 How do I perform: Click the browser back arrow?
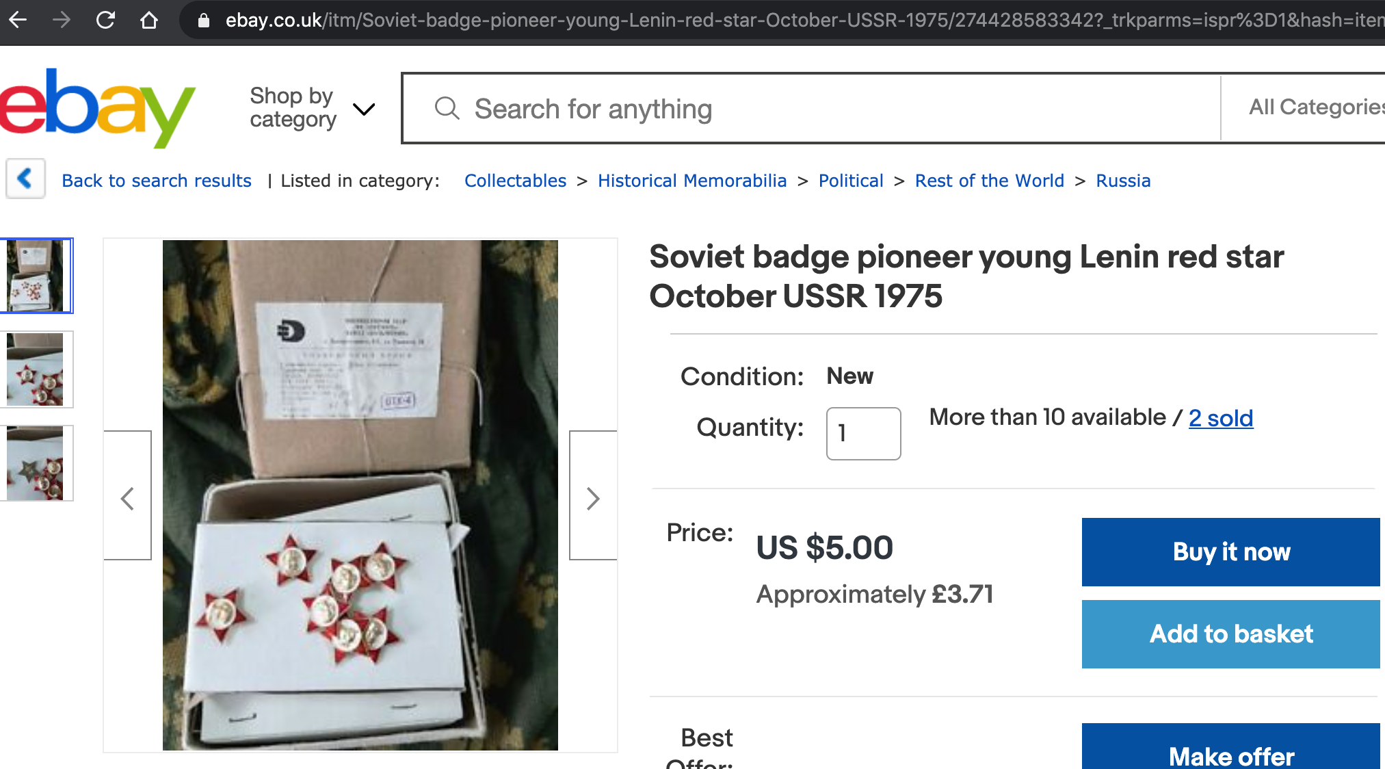pyautogui.click(x=18, y=20)
